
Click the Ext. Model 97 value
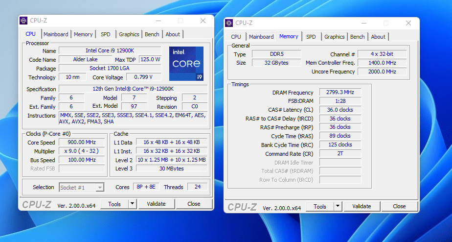coord(134,107)
